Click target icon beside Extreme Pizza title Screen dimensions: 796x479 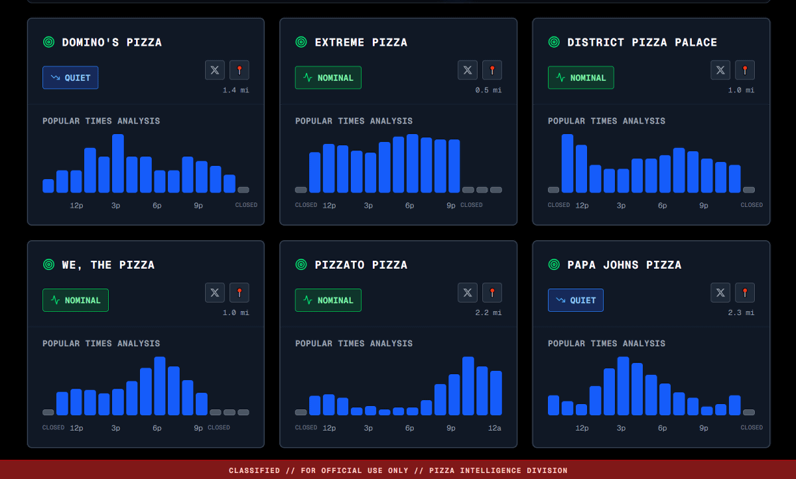301,42
